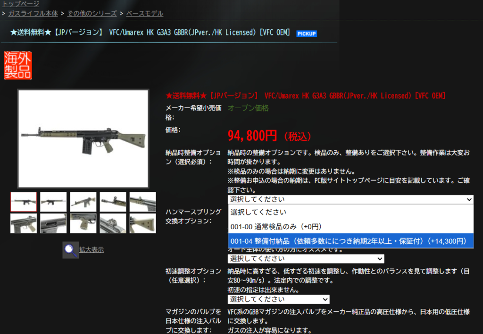
Task: Click the red 海外製品 badge icon
Action: [x=18, y=65]
